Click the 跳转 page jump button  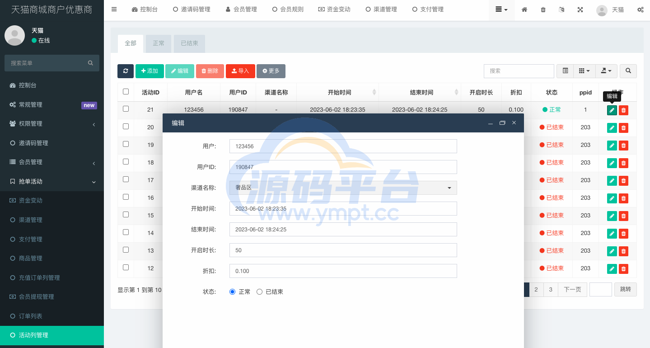pyautogui.click(x=625, y=289)
